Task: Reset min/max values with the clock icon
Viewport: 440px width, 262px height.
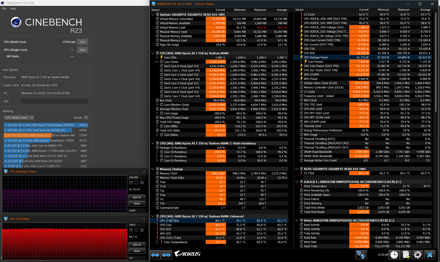Action: [394, 255]
